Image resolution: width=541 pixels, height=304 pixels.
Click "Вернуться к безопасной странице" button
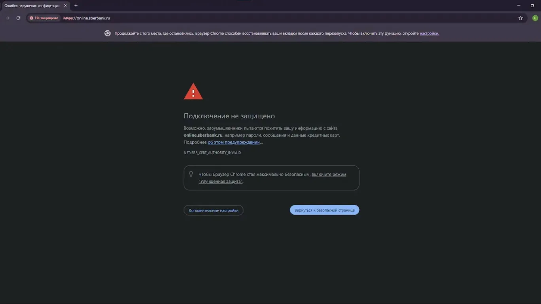tap(325, 210)
